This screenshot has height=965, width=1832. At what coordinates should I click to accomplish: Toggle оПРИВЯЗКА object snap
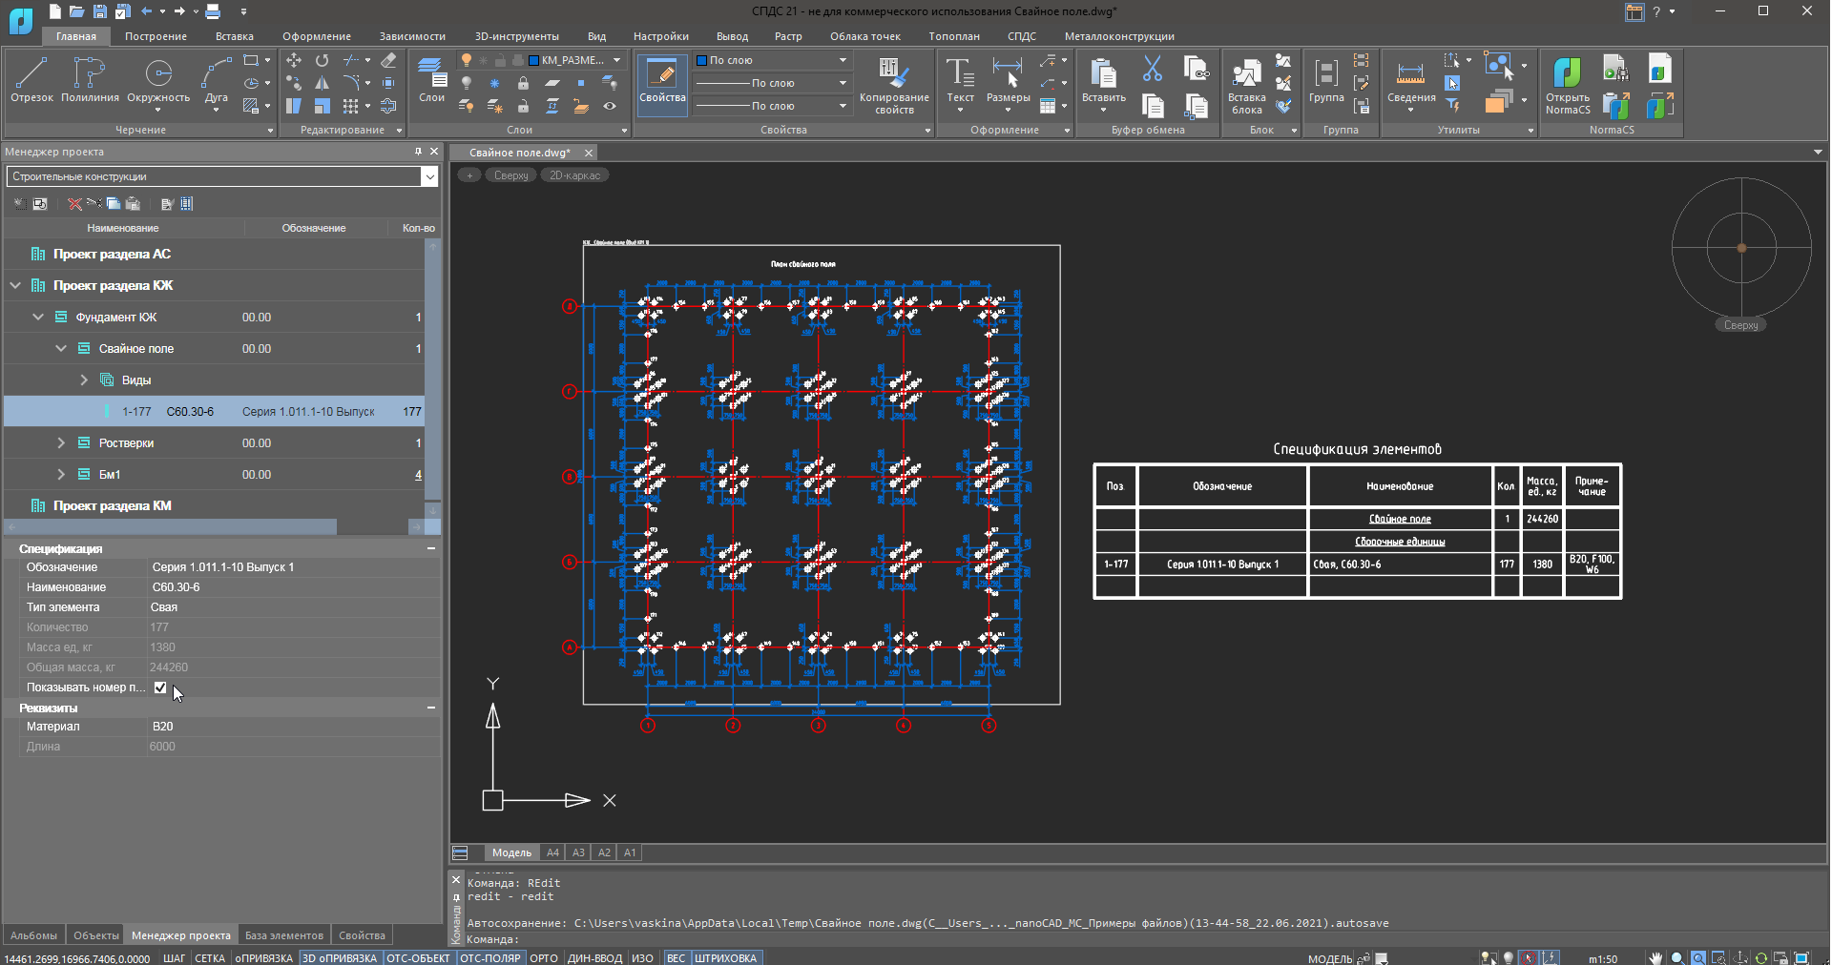[263, 958]
